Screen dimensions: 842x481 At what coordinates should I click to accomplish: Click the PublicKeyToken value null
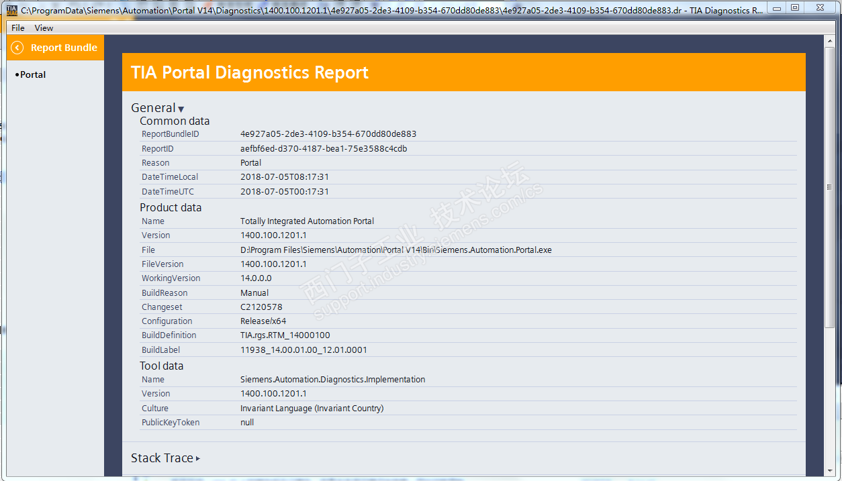tap(247, 423)
